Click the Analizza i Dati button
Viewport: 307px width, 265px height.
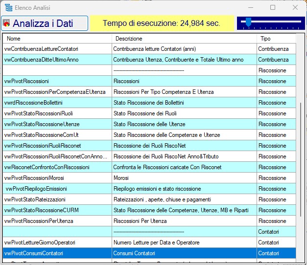[x=45, y=23]
